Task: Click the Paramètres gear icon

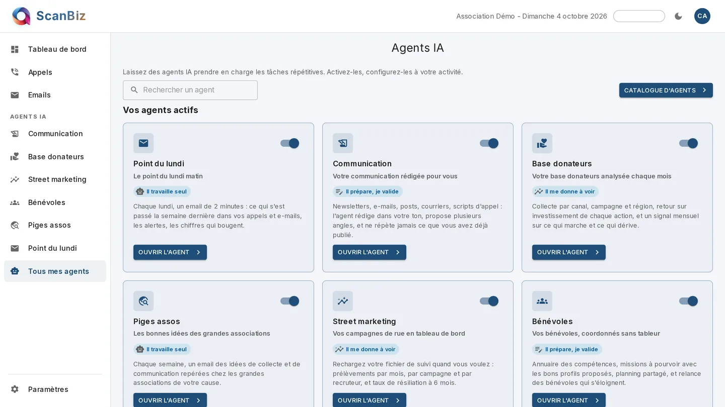Action: click(15, 389)
